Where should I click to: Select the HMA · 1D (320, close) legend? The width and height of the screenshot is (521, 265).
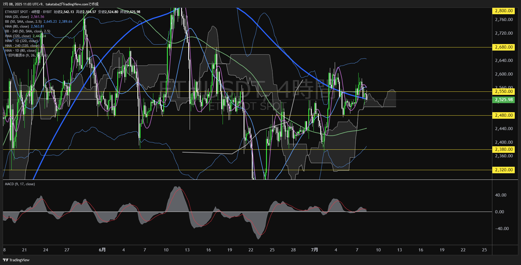point(21,41)
